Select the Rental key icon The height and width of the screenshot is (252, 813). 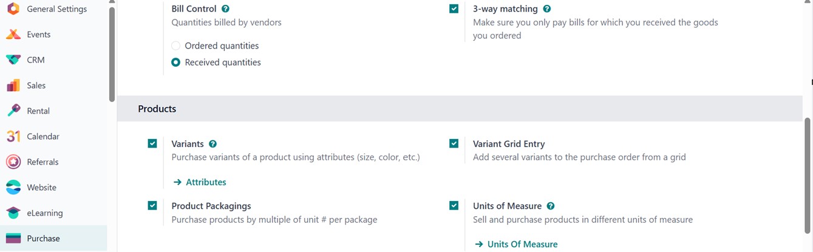click(13, 111)
